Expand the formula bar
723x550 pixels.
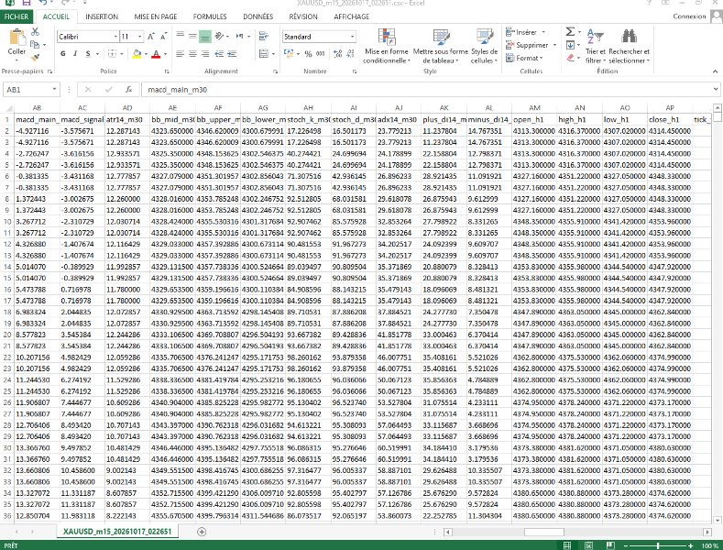coord(716,90)
